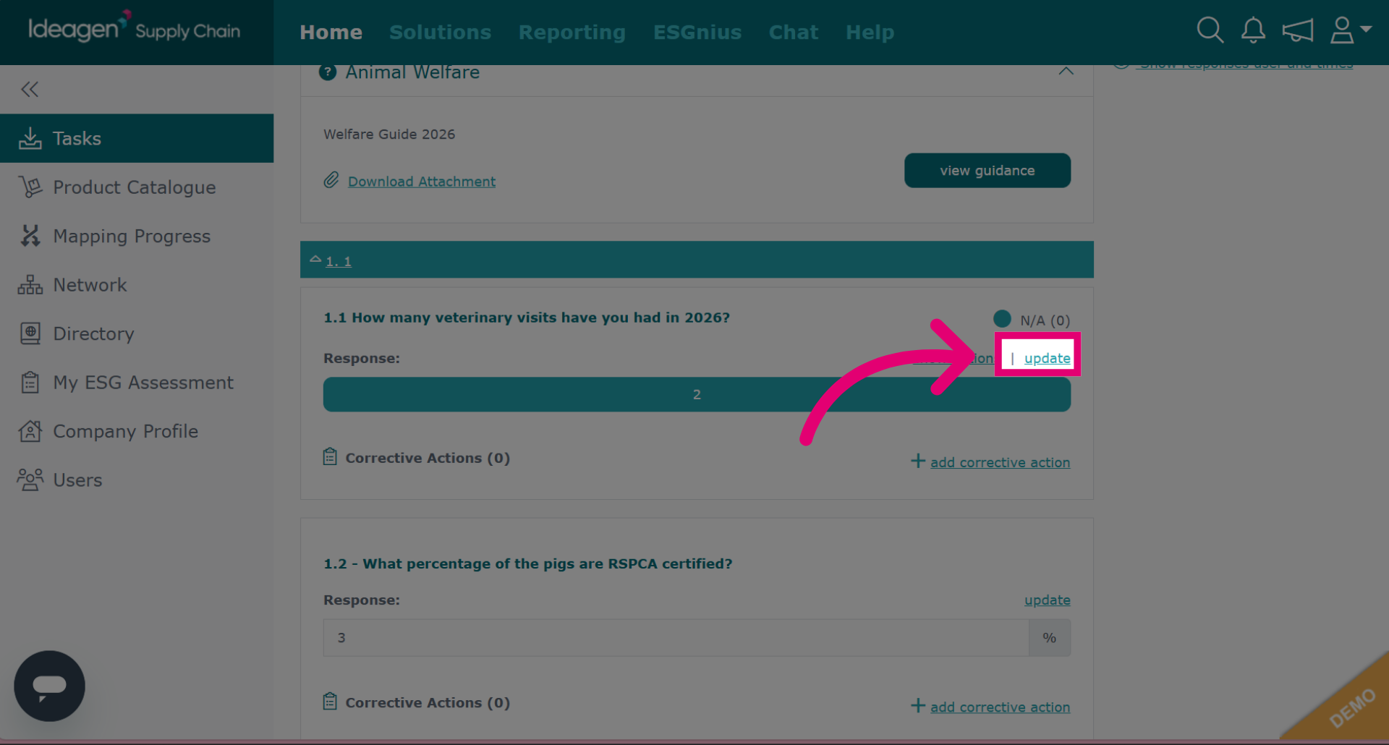Open the ESGnius menu
The width and height of the screenshot is (1389, 745).
click(697, 32)
